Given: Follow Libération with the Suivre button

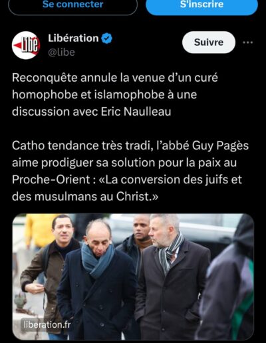Looking at the screenshot, I should (209, 43).
